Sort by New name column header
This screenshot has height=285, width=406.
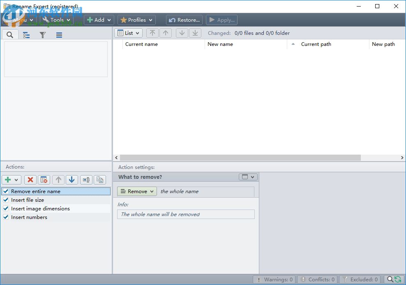[x=246, y=44]
